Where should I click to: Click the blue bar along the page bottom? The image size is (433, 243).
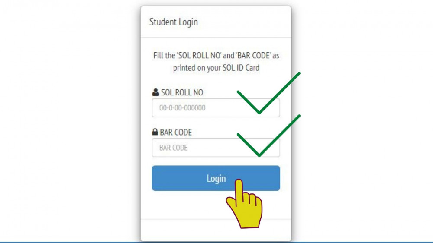click(x=216, y=242)
